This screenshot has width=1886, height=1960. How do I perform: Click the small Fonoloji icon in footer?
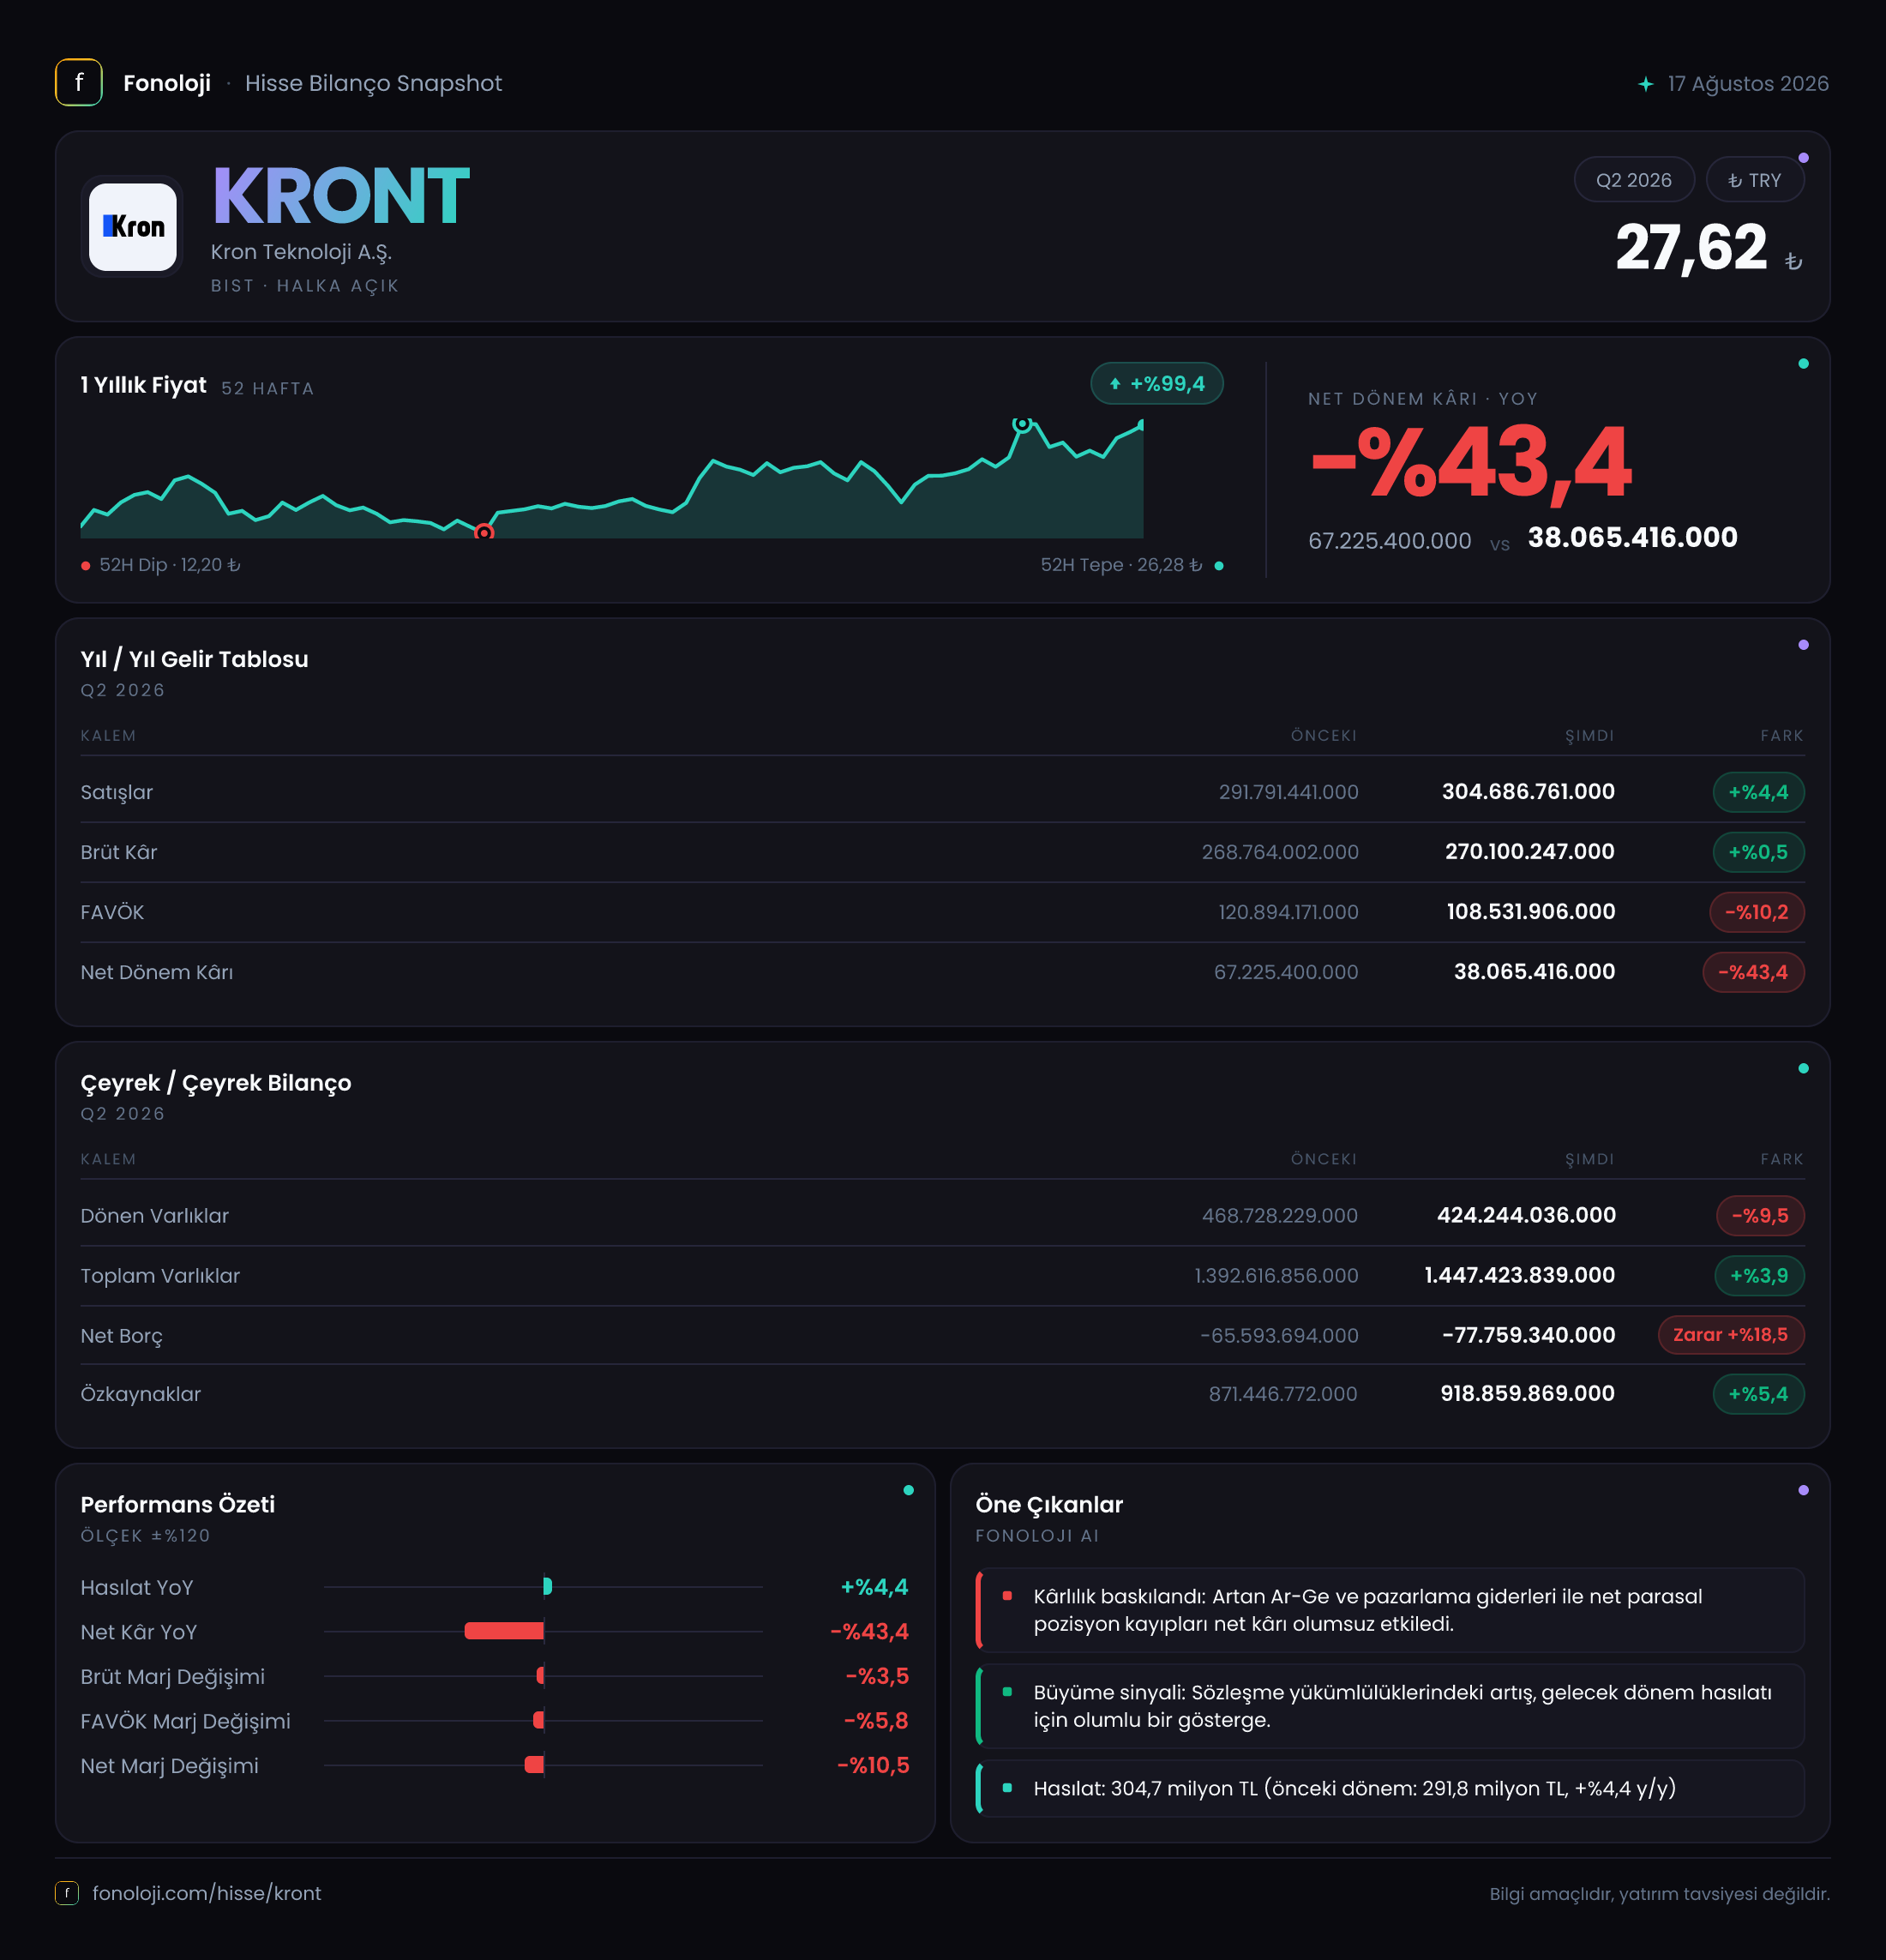pos(67,1893)
